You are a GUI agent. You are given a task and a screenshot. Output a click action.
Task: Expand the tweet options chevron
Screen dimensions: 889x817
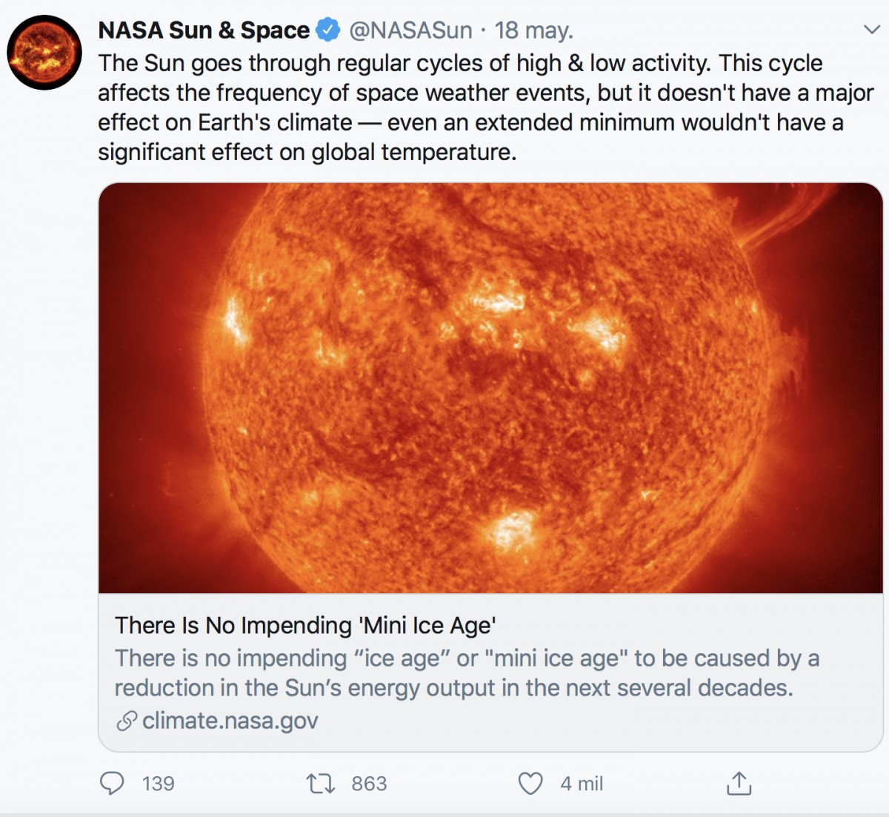click(871, 30)
